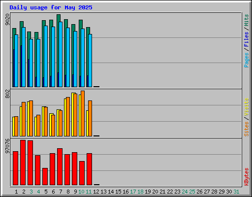
Task: Click green weekend day label "11"
Action: point(89,192)
